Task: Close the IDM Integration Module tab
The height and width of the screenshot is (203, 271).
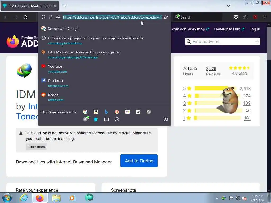Action: pos(55,6)
